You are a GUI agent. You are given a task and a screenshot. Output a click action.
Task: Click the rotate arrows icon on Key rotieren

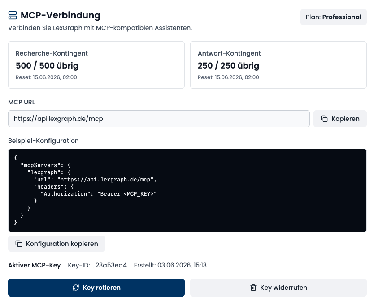(x=76, y=288)
